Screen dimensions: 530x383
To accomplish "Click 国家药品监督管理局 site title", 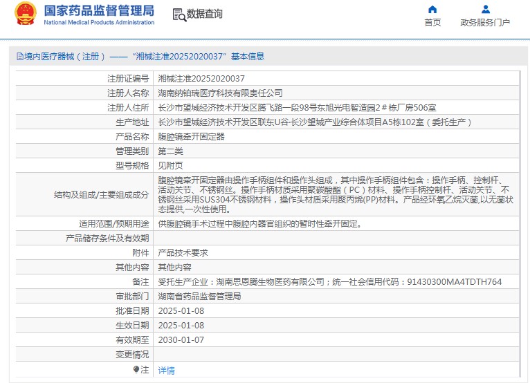I will coord(99,10).
